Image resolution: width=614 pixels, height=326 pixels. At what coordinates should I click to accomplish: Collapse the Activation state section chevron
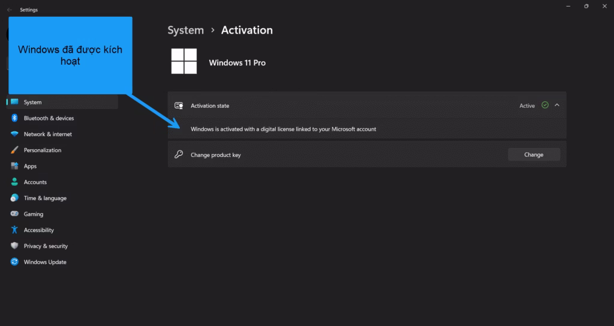[x=557, y=105]
